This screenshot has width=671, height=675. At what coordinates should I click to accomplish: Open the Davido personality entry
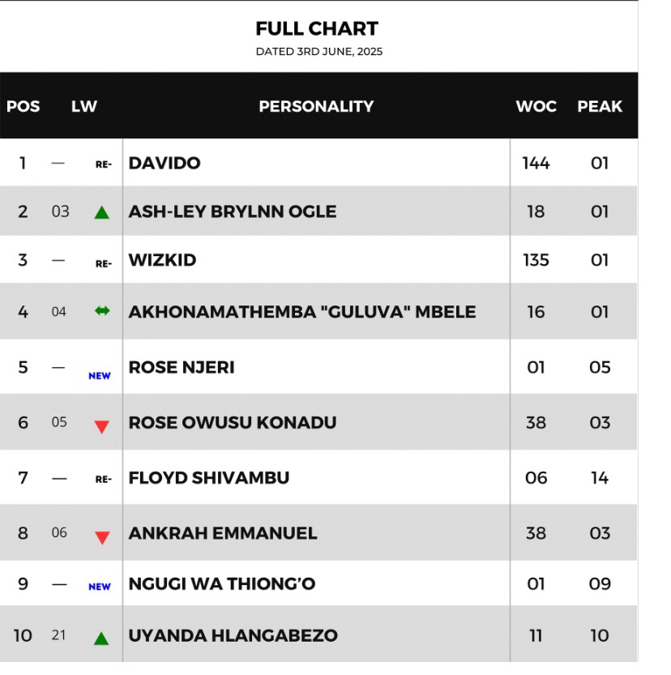point(165,163)
